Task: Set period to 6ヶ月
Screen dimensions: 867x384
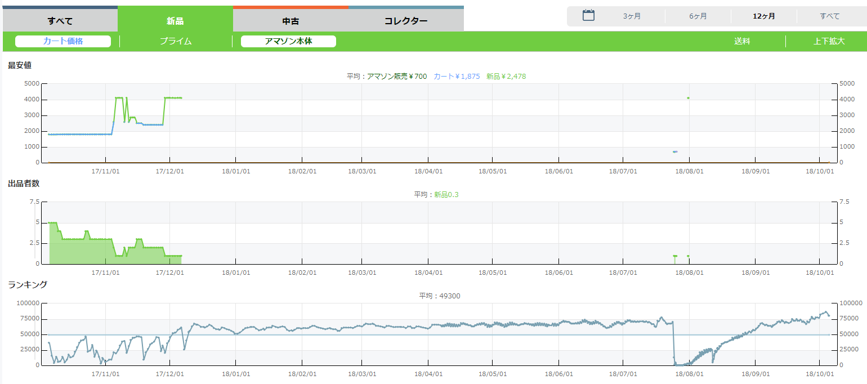Action: 698,16
